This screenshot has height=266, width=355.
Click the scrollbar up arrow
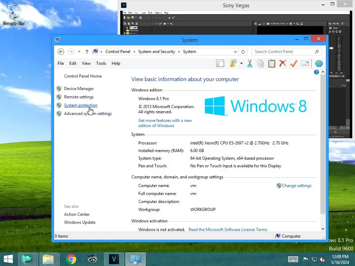click(323, 72)
